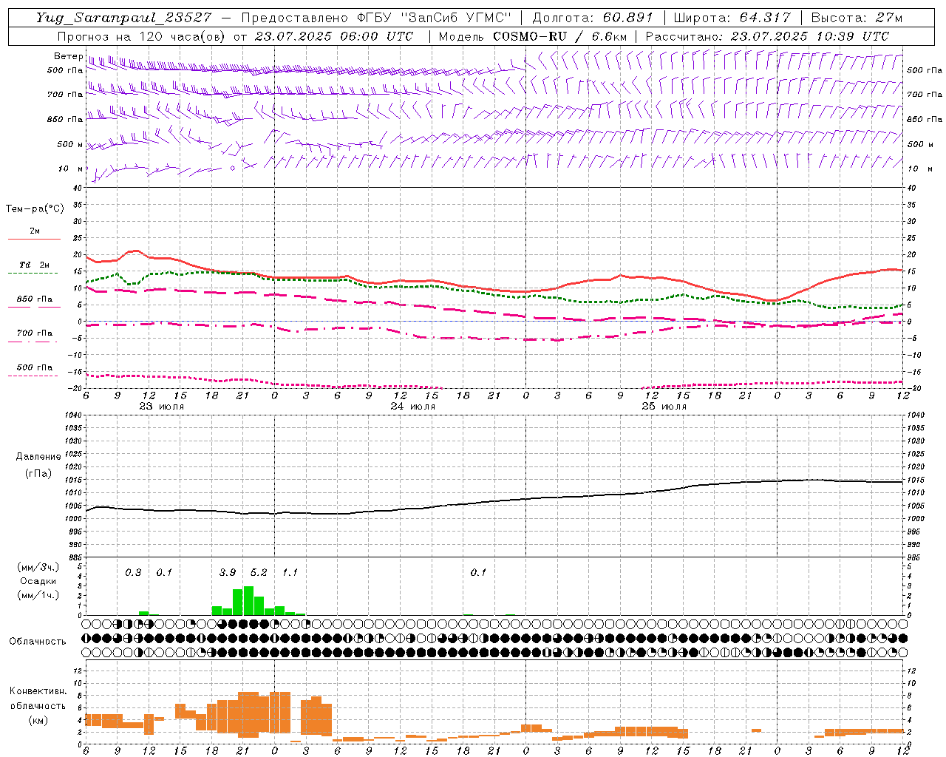Click the tallest green precipitation bar

point(248,600)
